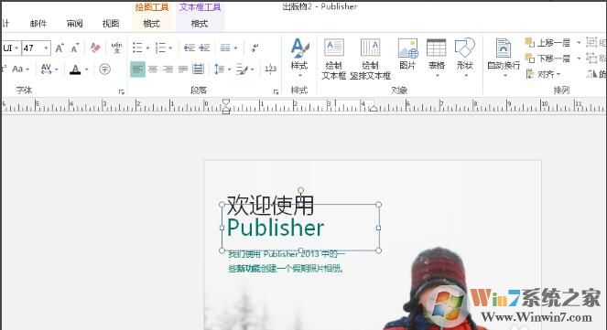
Task: Click the font color A swatch
Action: coord(75,69)
